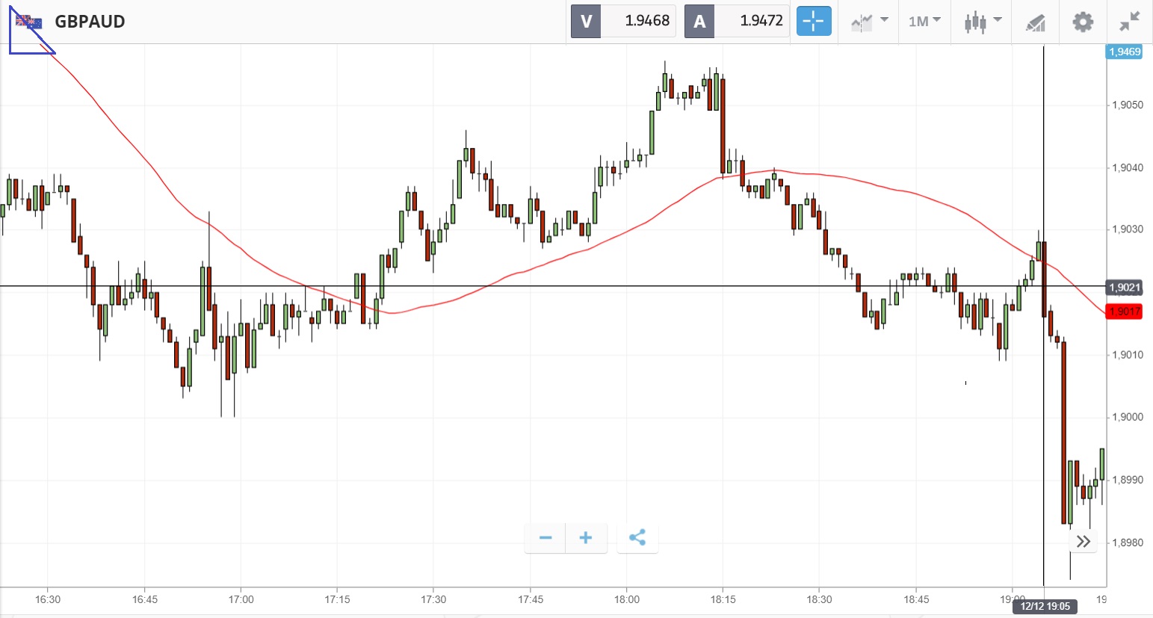Click the 1,9050 price axis label
Image resolution: width=1153 pixels, height=618 pixels.
click(1128, 105)
